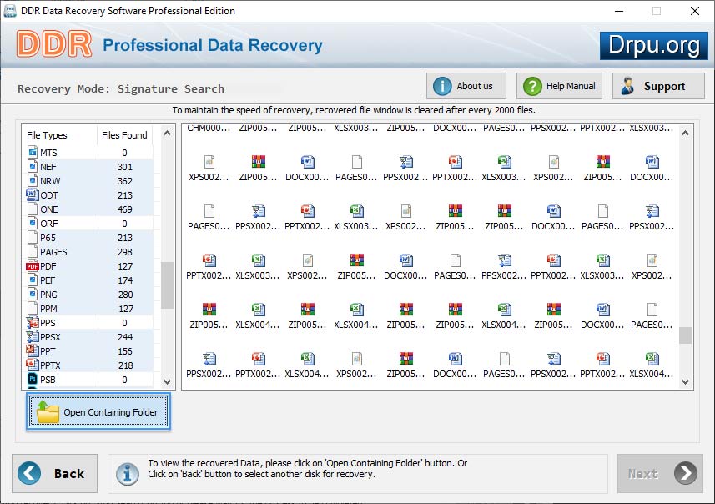715x504 pixels.
Task: Select the PNG file type icon
Action: 33,295
